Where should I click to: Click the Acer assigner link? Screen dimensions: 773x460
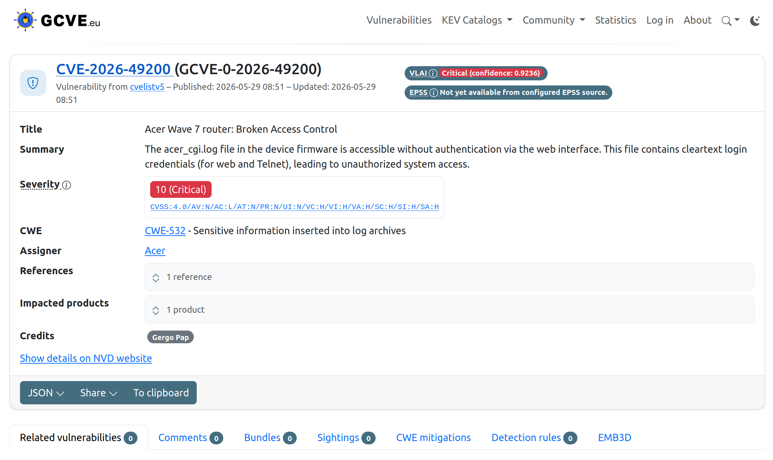click(155, 251)
